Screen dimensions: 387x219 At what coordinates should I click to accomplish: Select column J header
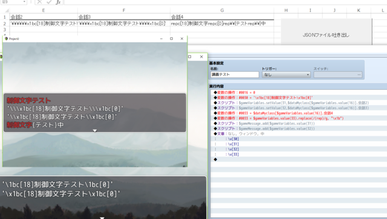[x=334, y=10]
